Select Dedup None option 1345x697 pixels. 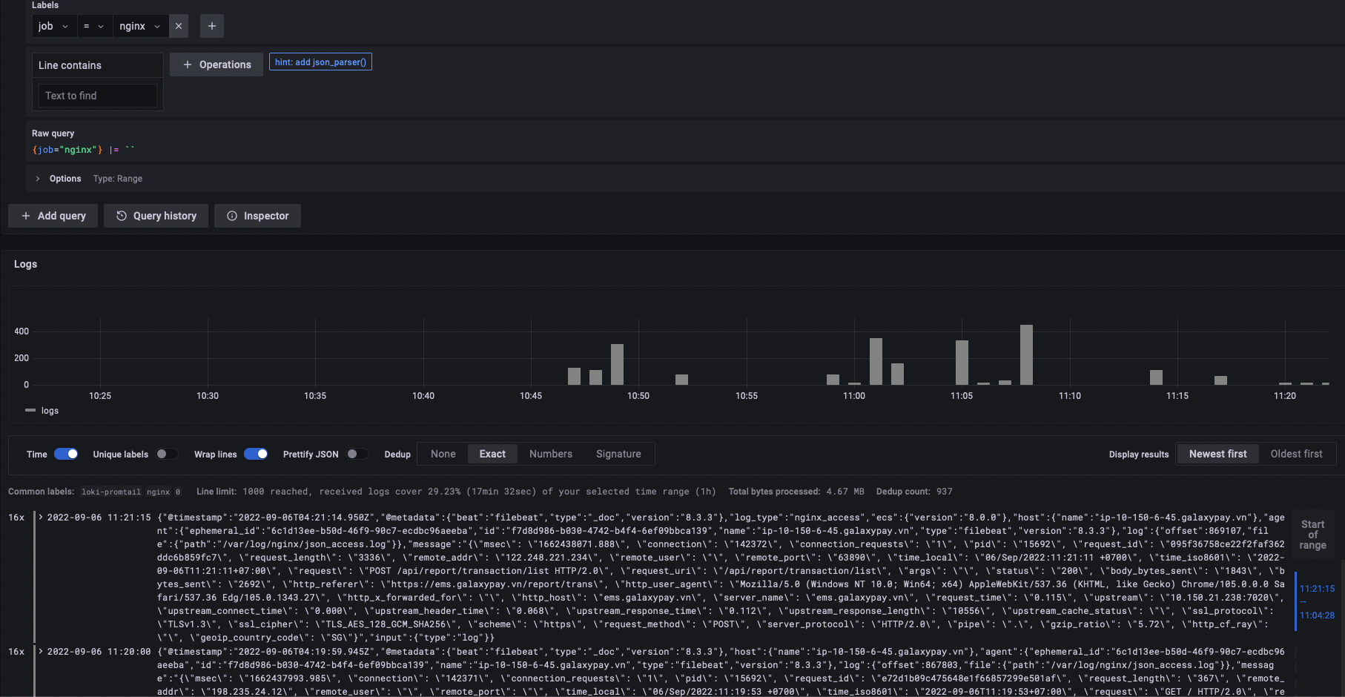point(443,454)
